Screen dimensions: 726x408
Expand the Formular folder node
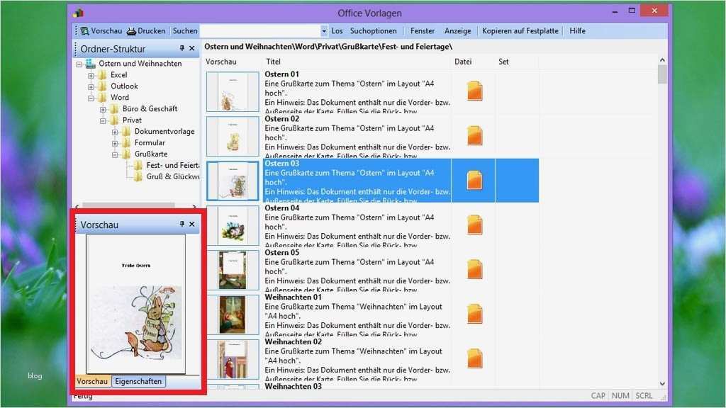click(x=115, y=143)
